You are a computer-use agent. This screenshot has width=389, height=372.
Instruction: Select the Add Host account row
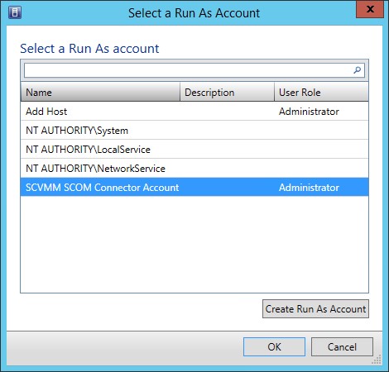194,112
